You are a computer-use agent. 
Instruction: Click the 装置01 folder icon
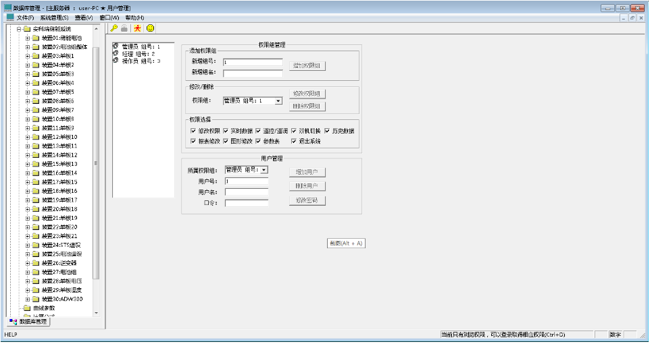pyautogui.click(x=36, y=38)
